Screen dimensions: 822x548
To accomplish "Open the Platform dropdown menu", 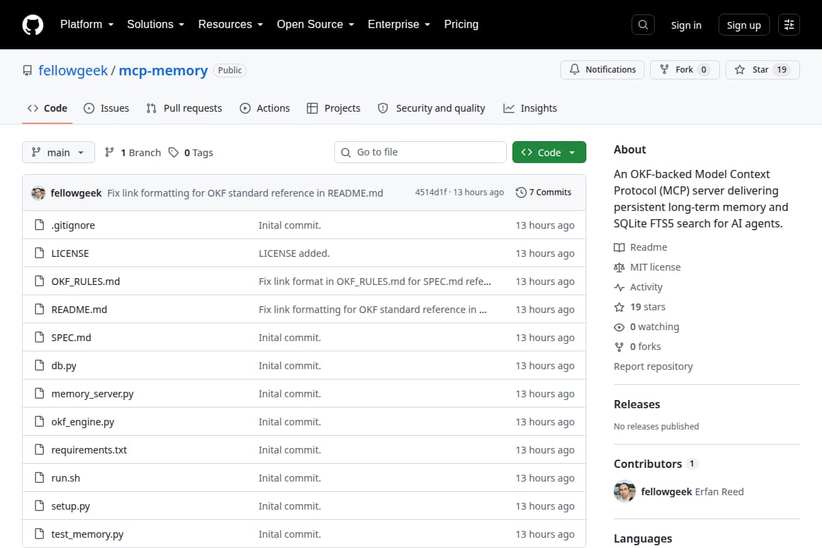I will (x=86, y=25).
